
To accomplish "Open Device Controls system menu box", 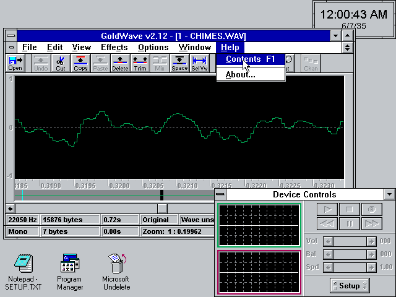I will [220, 195].
